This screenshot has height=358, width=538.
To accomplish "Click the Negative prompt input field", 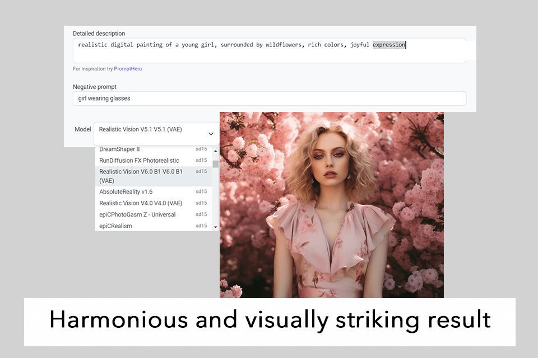I will click(270, 98).
